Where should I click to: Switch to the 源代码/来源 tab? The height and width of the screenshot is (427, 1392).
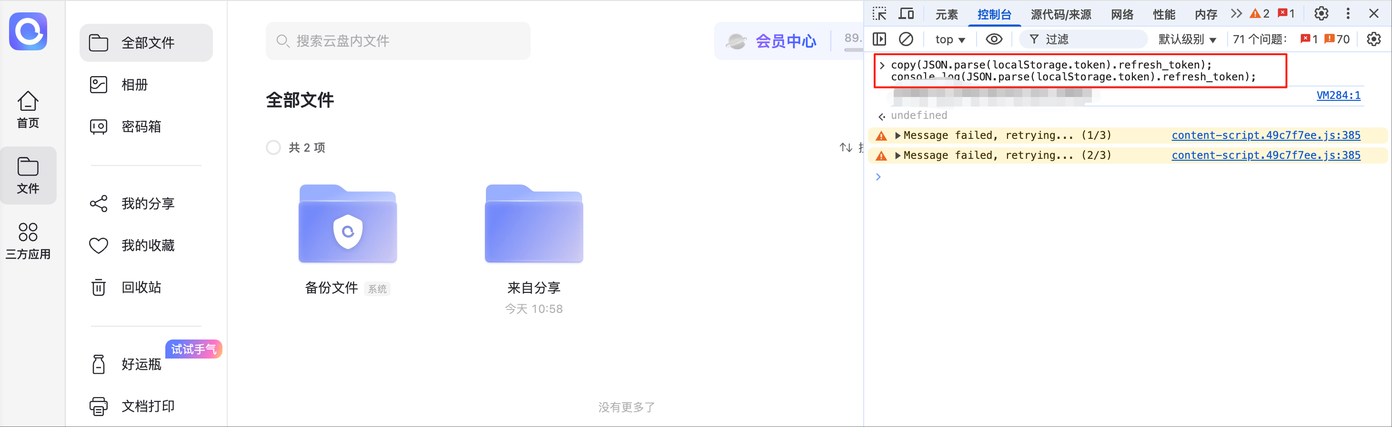coord(1061,14)
